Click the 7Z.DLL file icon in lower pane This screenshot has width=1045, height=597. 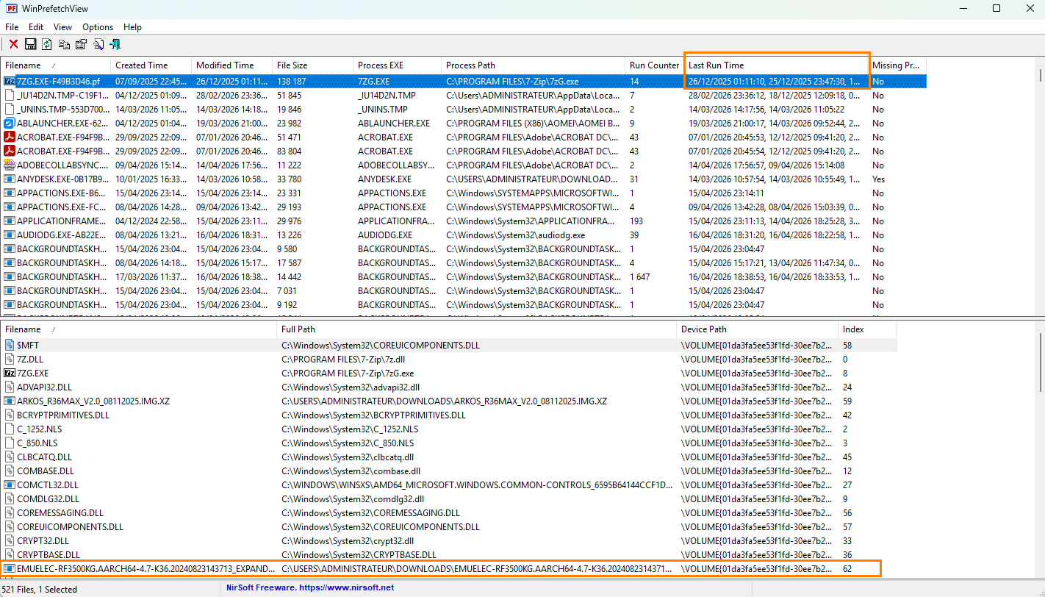click(x=10, y=360)
